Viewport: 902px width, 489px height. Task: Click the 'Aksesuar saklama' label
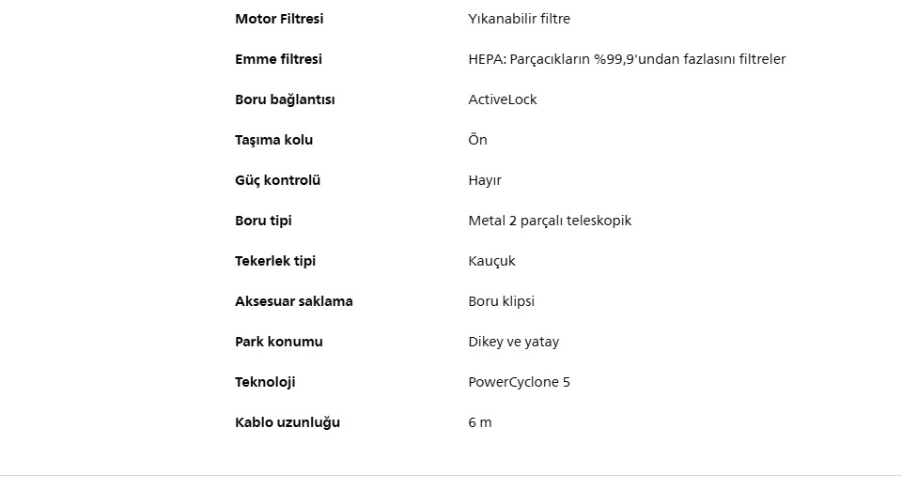point(294,301)
